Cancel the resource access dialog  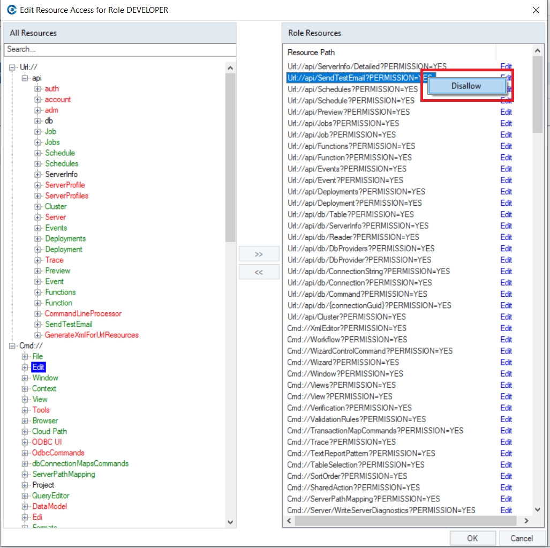coord(522,538)
